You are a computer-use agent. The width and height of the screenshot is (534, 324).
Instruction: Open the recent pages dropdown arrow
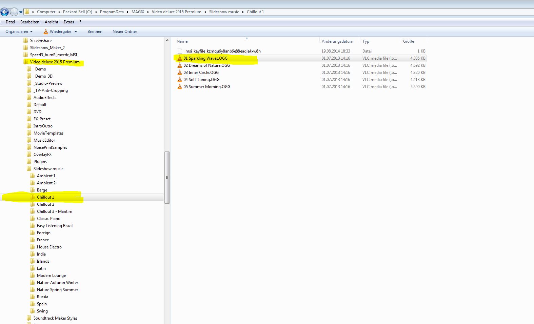click(x=21, y=12)
